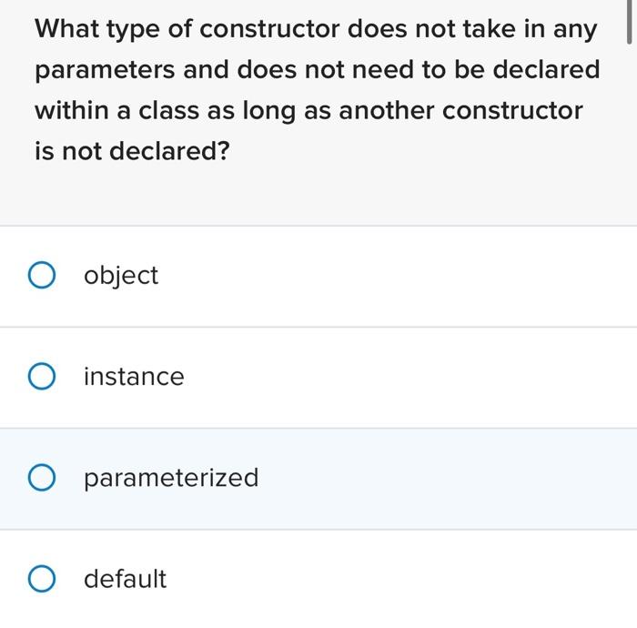
Task: Click the "parameterized" answer text
Action: click(x=171, y=478)
